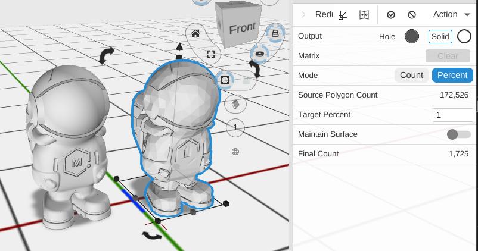Toggle the grid display icon
The width and height of the screenshot is (478, 251).
coord(225,80)
